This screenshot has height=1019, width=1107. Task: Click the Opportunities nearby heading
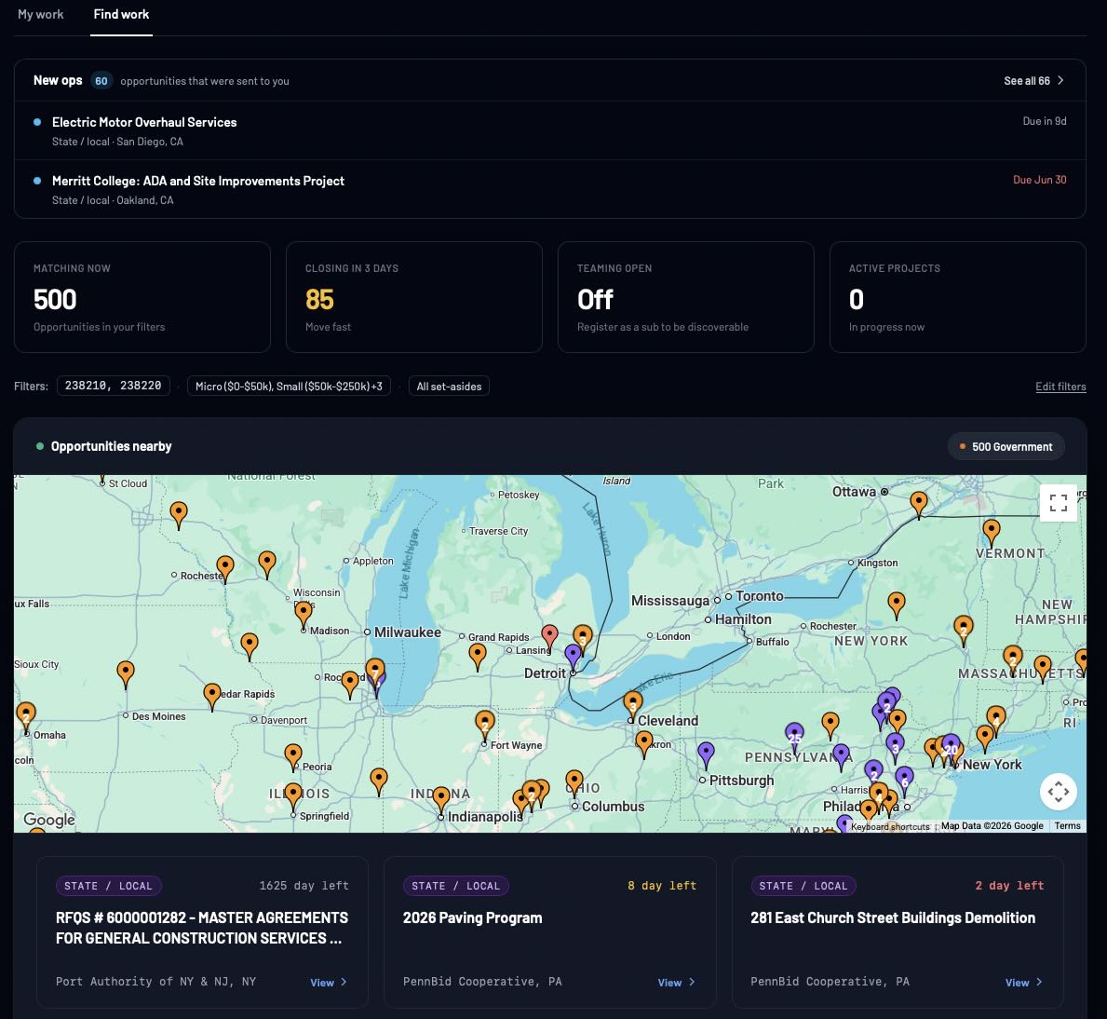click(x=111, y=446)
